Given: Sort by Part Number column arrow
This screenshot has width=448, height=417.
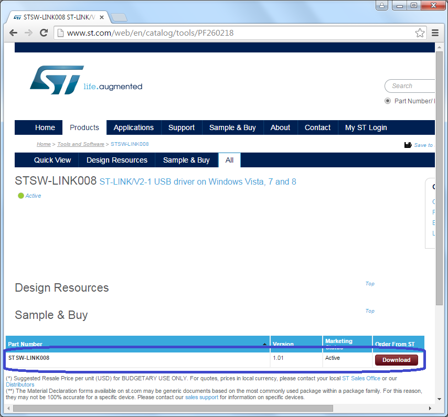Looking at the screenshot, I should tap(264, 344).
